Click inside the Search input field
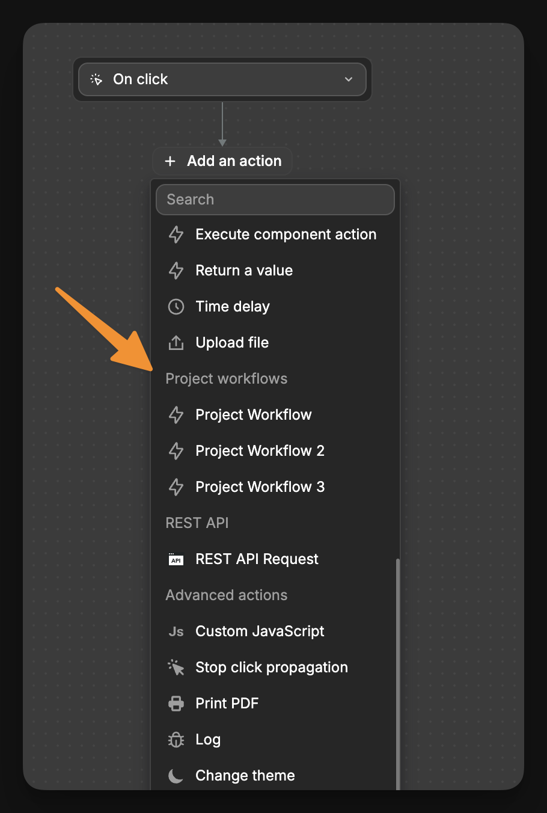 coord(275,199)
